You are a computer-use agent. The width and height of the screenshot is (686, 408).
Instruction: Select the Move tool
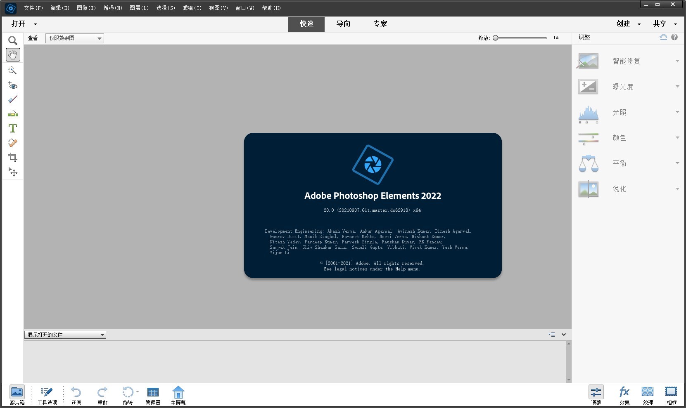[x=13, y=172]
